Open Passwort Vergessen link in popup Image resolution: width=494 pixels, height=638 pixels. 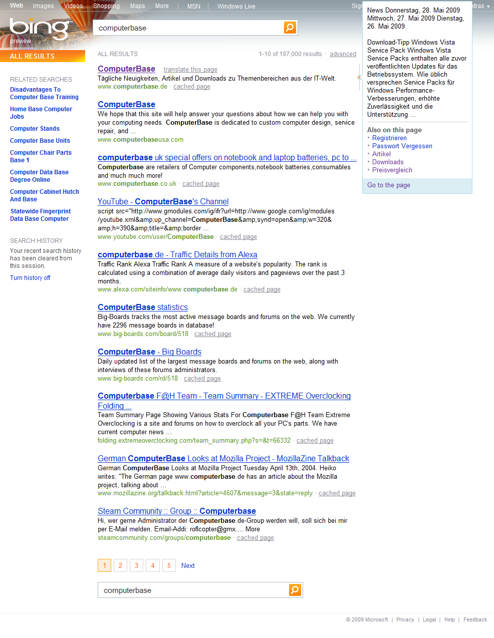402,146
